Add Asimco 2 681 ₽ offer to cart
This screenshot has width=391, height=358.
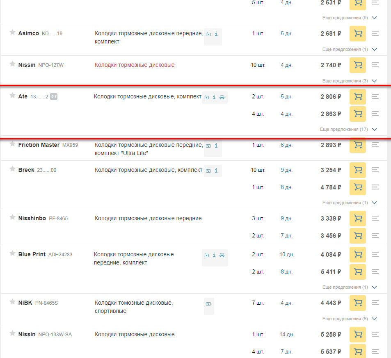(358, 33)
